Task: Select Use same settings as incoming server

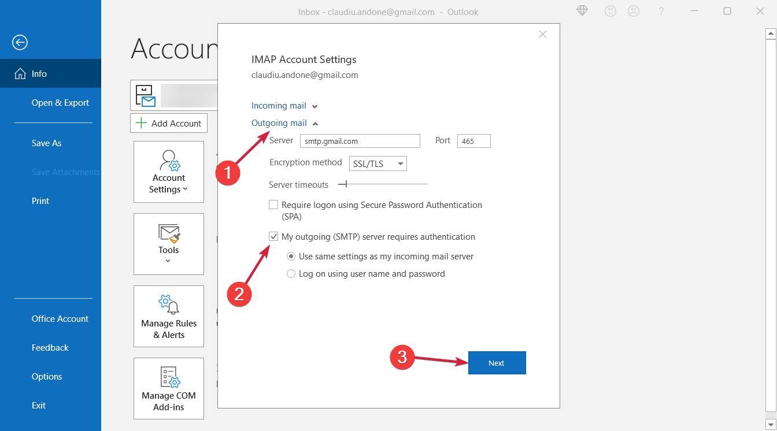Action: pyautogui.click(x=291, y=257)
